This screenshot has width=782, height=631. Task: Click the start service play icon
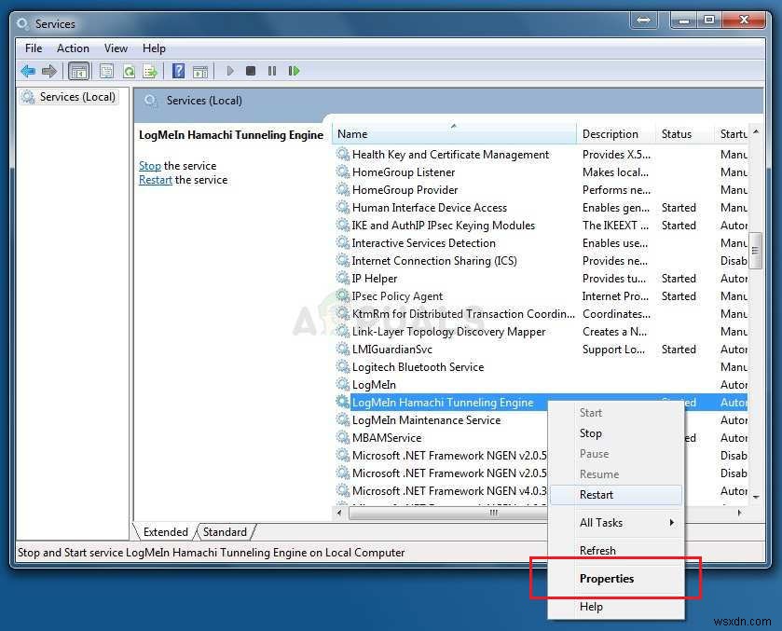pos(230,72)
